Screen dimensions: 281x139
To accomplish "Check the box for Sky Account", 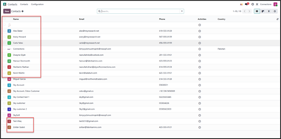I will click(x=4, y=85).
